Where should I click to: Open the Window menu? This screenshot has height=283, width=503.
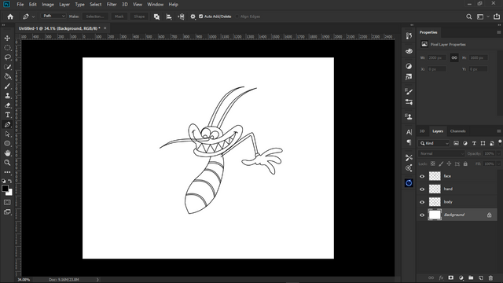point(156,5)
